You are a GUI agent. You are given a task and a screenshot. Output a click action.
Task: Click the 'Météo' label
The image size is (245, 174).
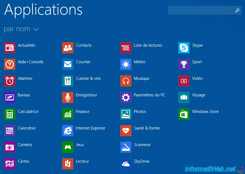click(x=140, y=62)
